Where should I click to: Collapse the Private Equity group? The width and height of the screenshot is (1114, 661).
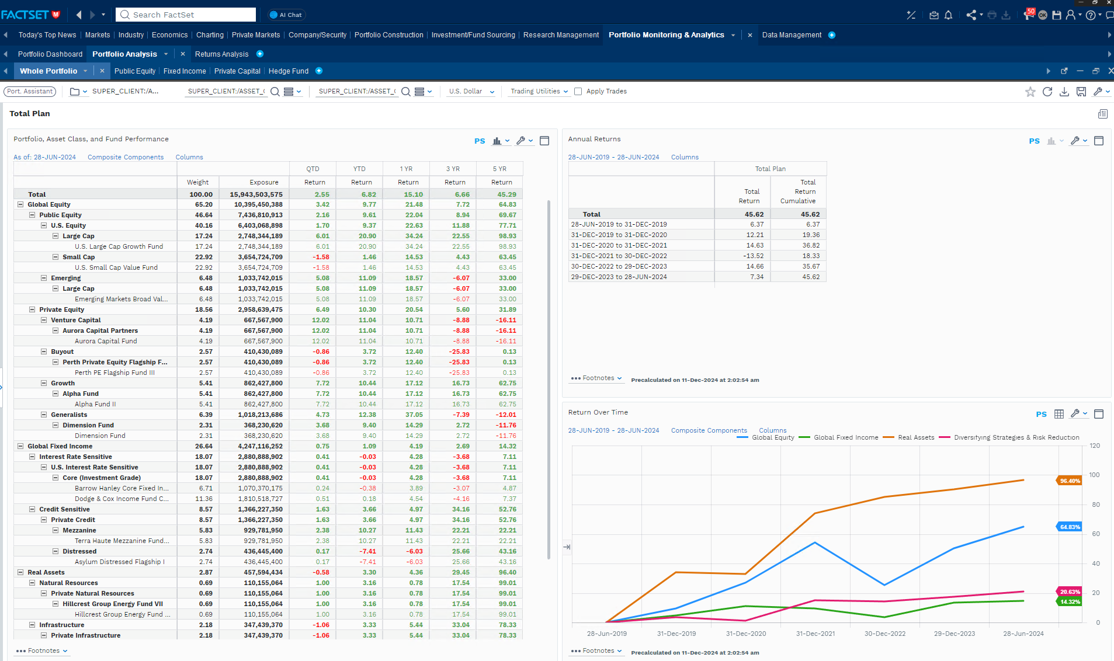[32, 309]
